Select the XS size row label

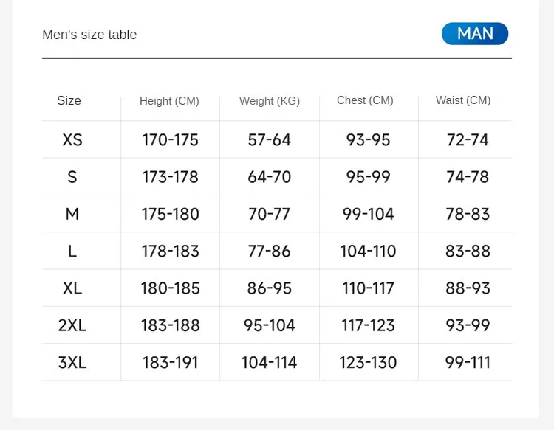(72, 140)
